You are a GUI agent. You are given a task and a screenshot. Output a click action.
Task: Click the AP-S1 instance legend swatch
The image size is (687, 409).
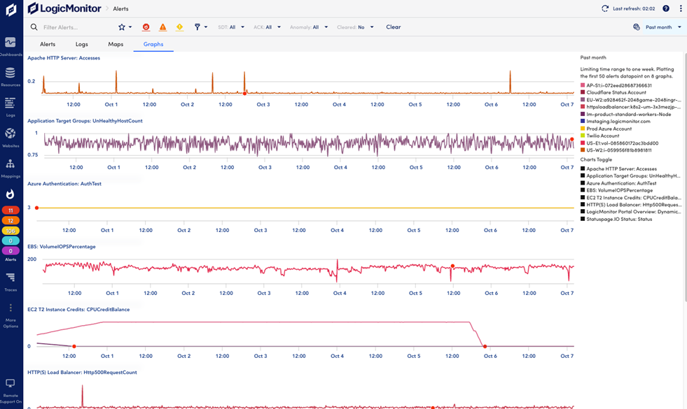[583, 86]
